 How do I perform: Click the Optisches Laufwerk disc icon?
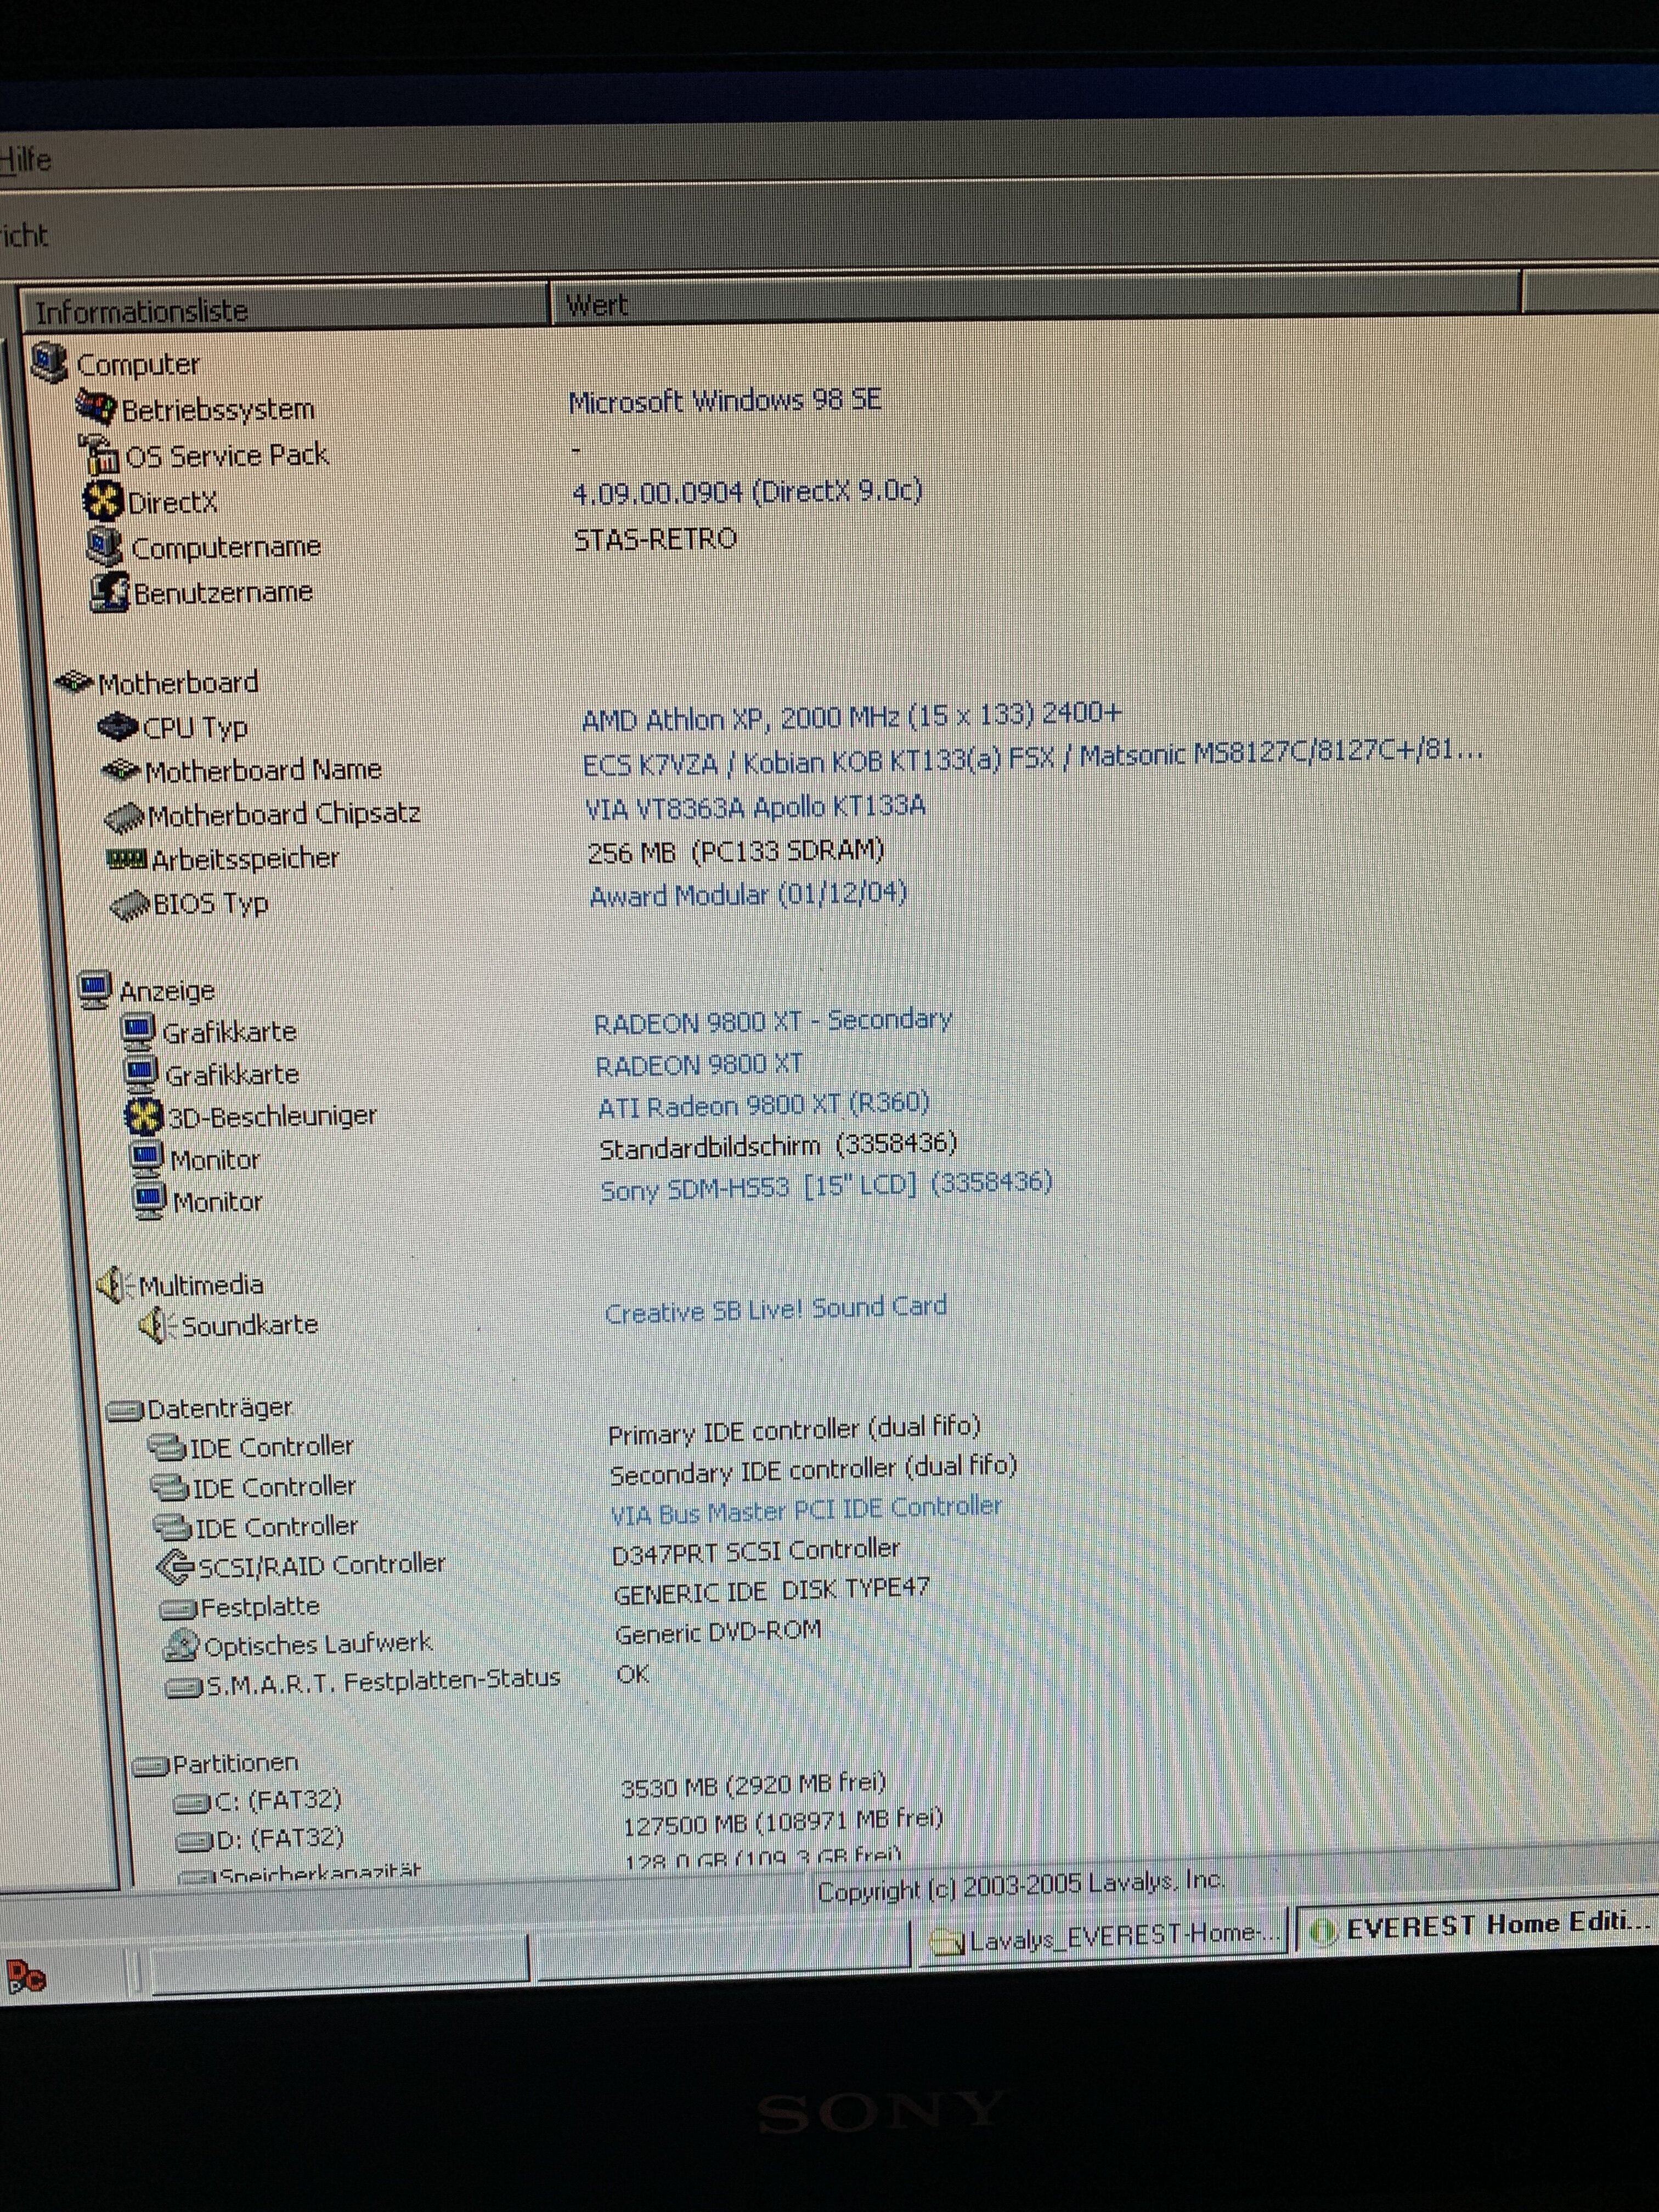(182, 1646)
